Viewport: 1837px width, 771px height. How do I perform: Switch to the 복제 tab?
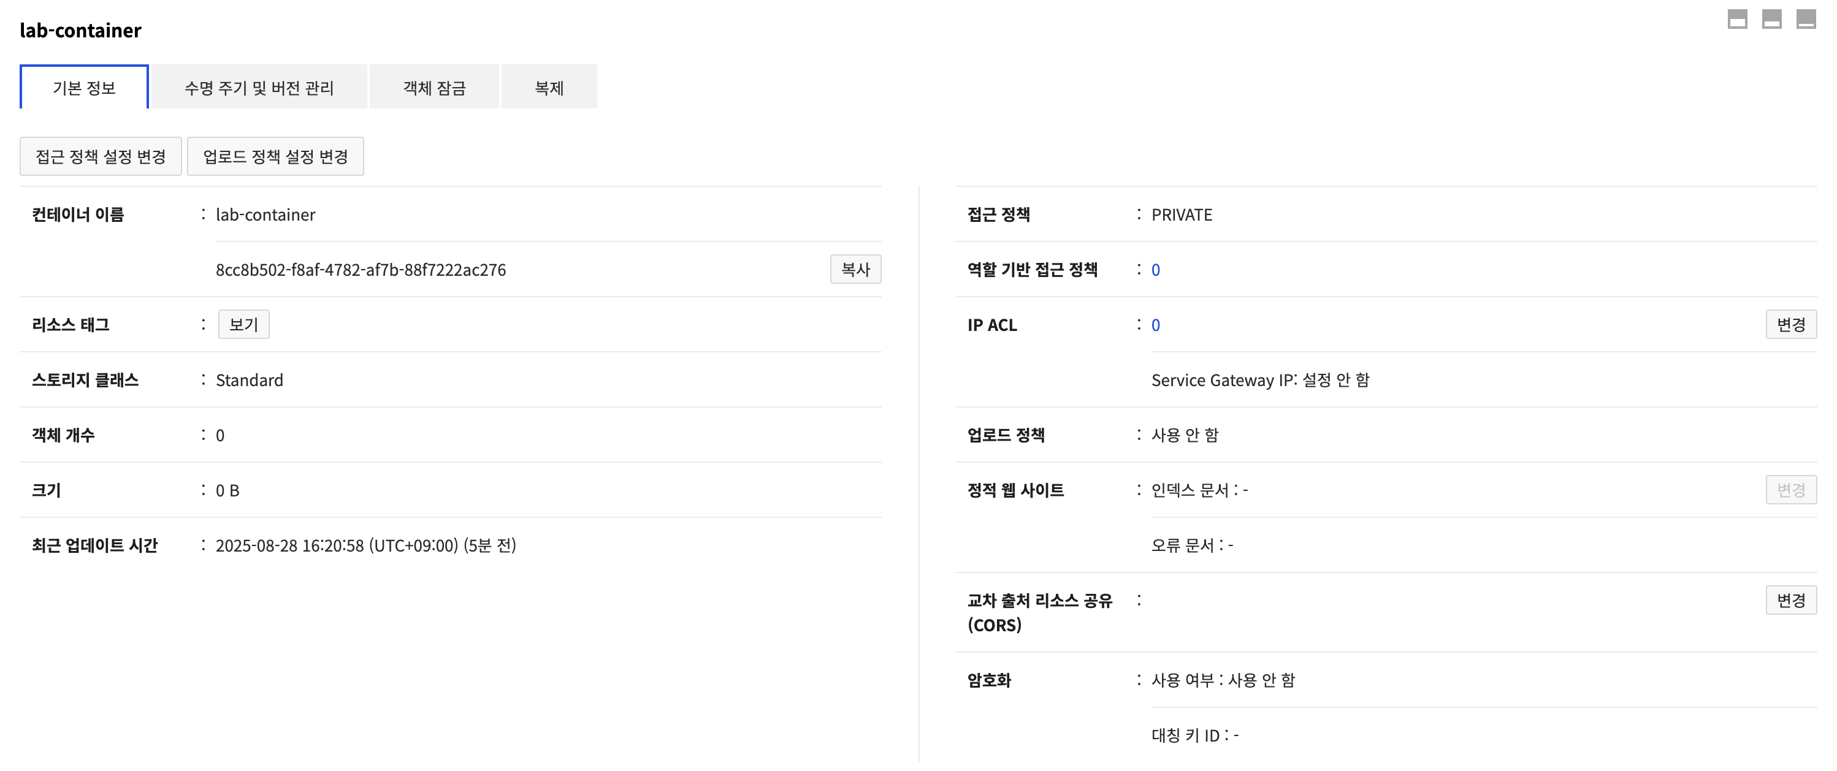pos(548,88)
